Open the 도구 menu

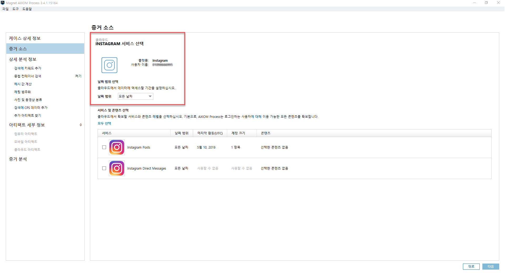(16, 9)
